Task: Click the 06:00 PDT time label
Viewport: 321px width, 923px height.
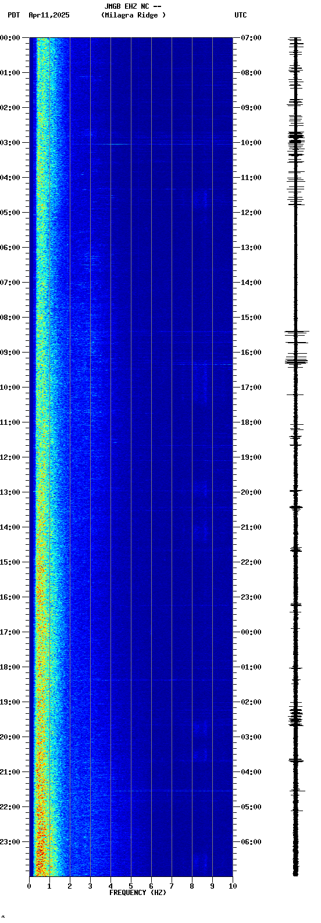Action: (10, 248)
